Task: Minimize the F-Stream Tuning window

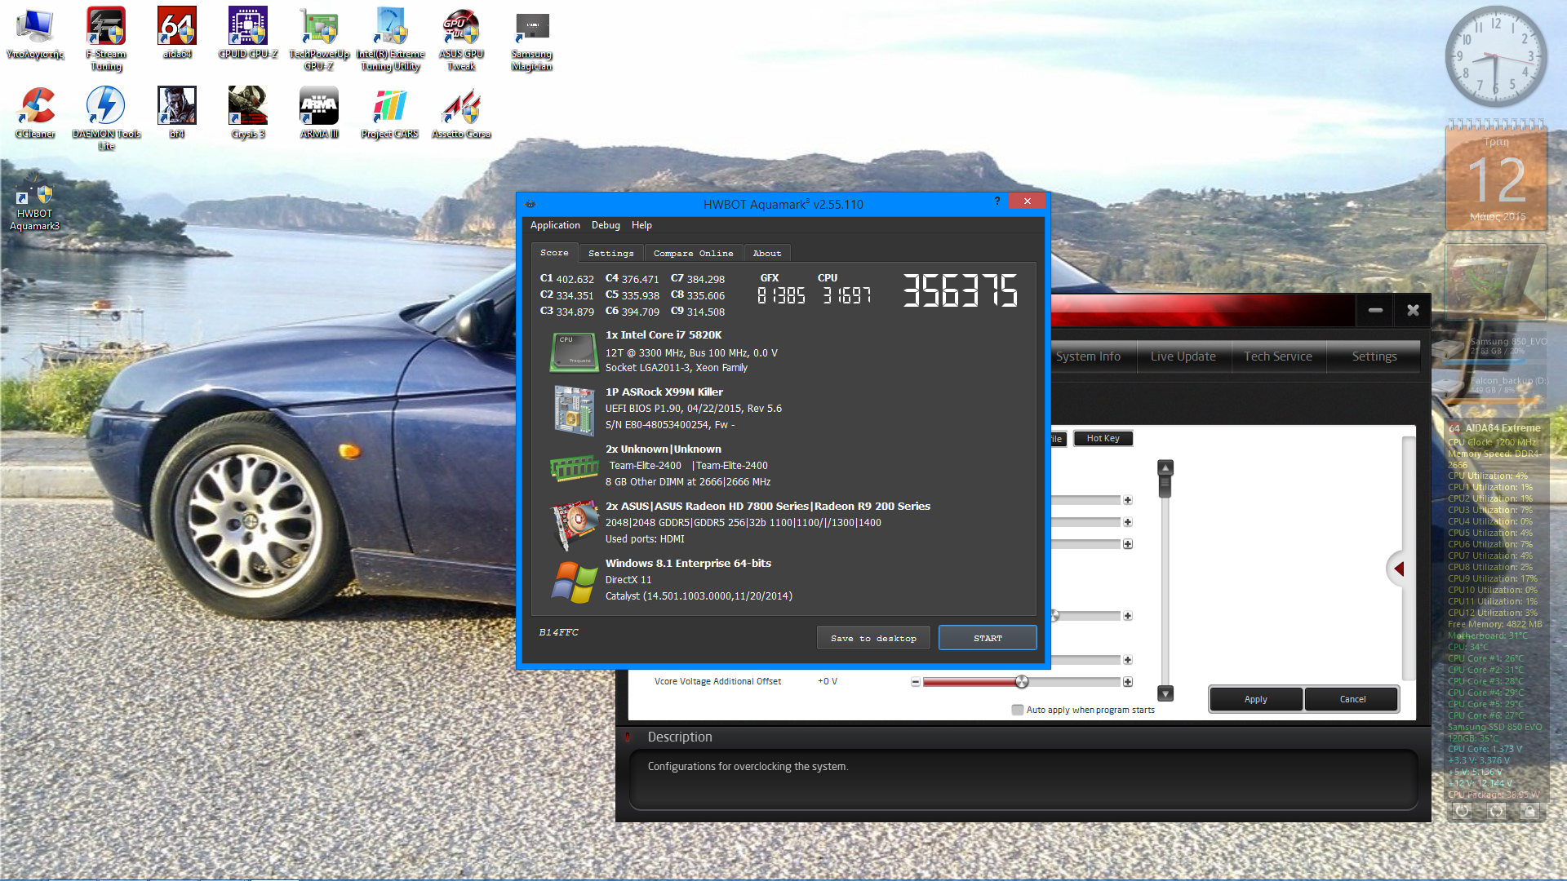Action: [1375, 310]
